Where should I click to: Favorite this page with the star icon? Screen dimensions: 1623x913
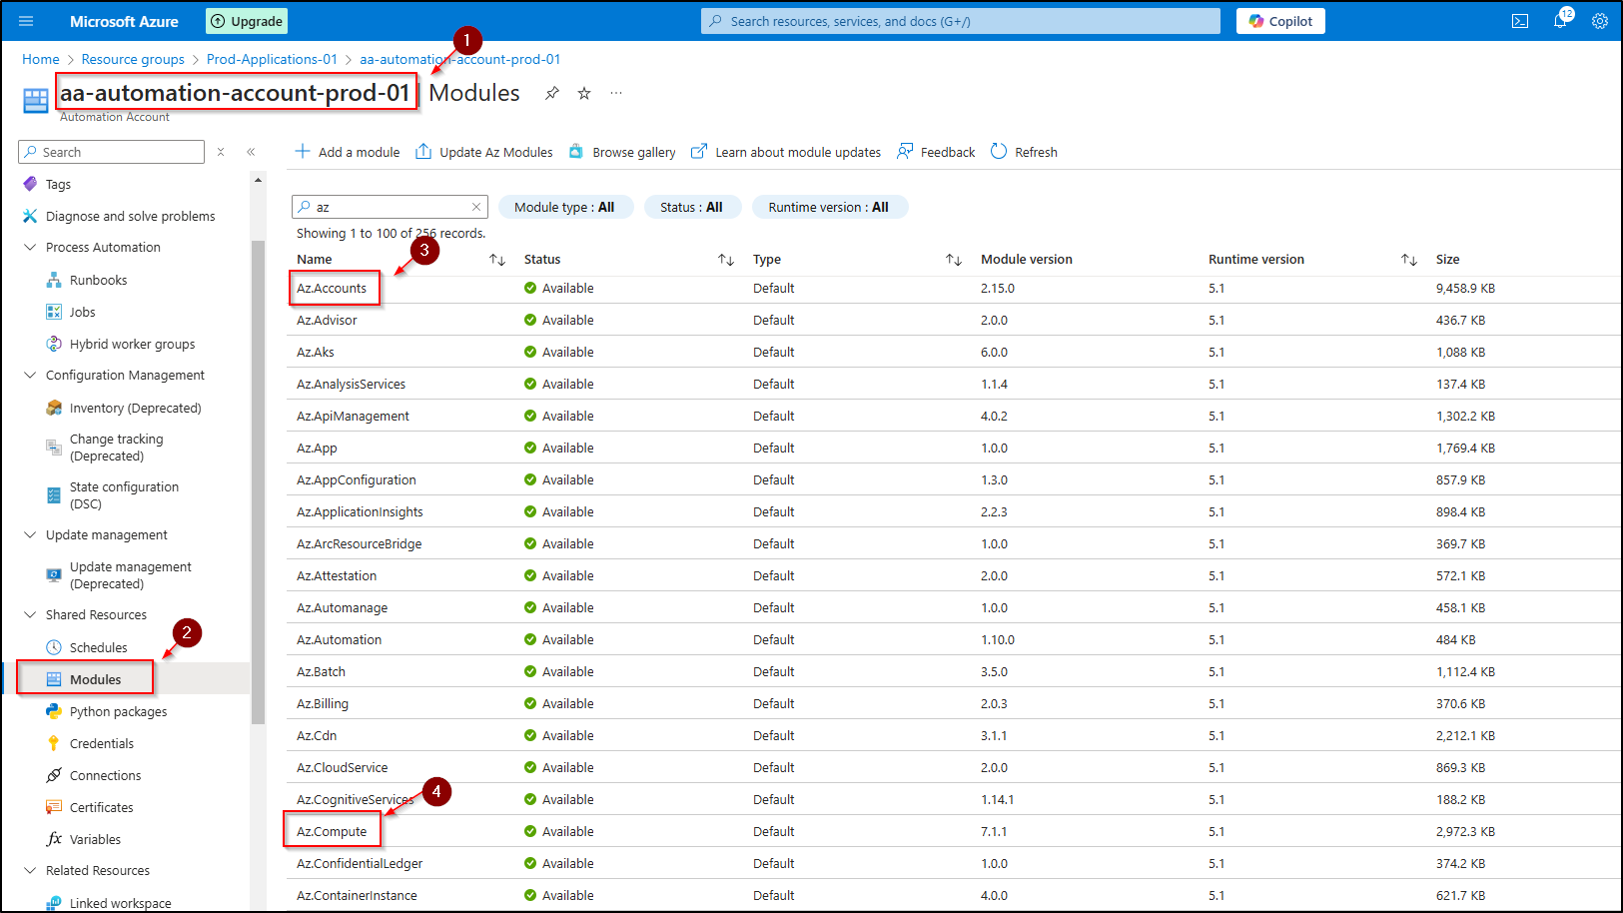click(584, 93)
